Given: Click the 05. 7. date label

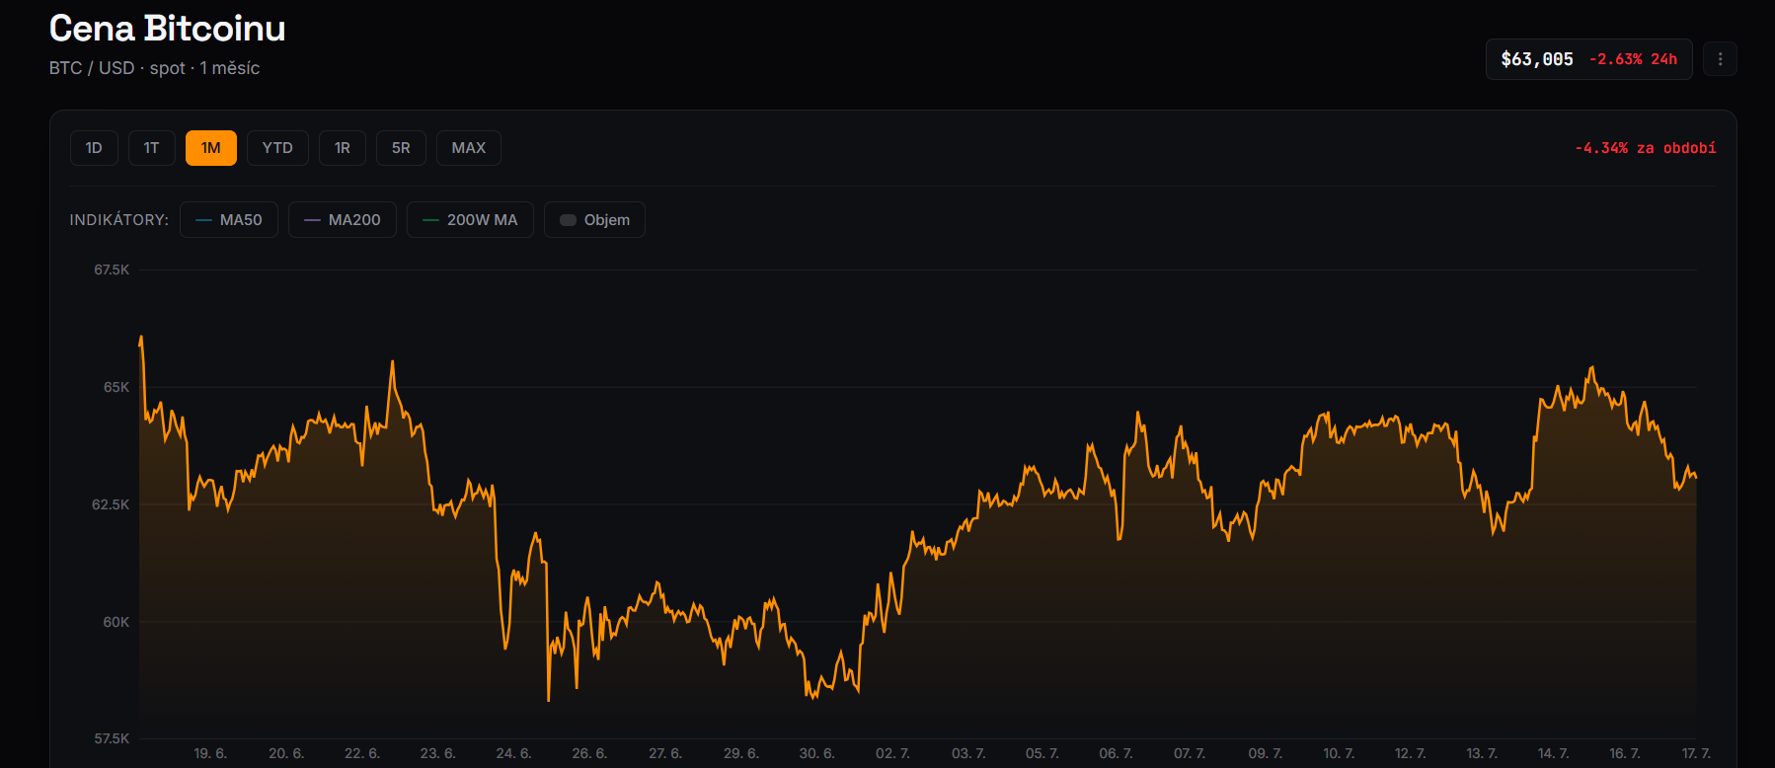Looking at the screenshot, I should point(1042,753).
